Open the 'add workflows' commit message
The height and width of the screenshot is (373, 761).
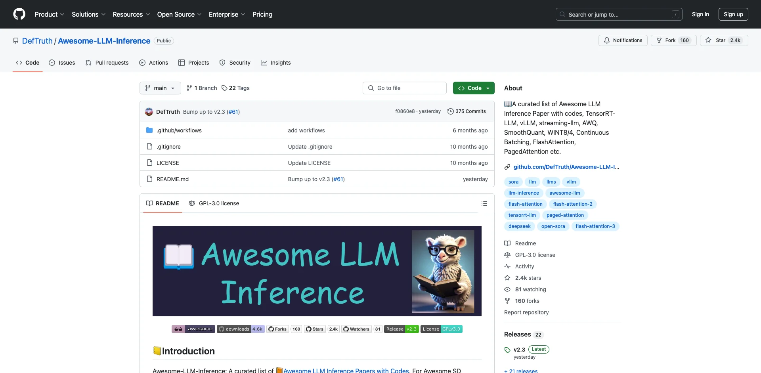[306, 130]
